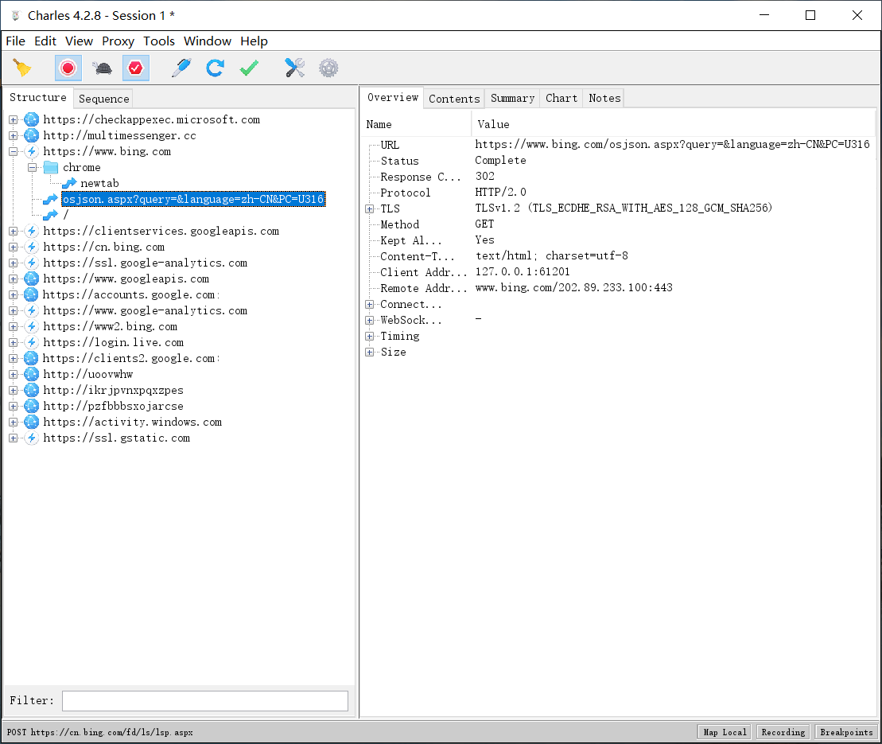Select the newtab request under chrome
The image size is (882, 744).
tap(99, 183)
